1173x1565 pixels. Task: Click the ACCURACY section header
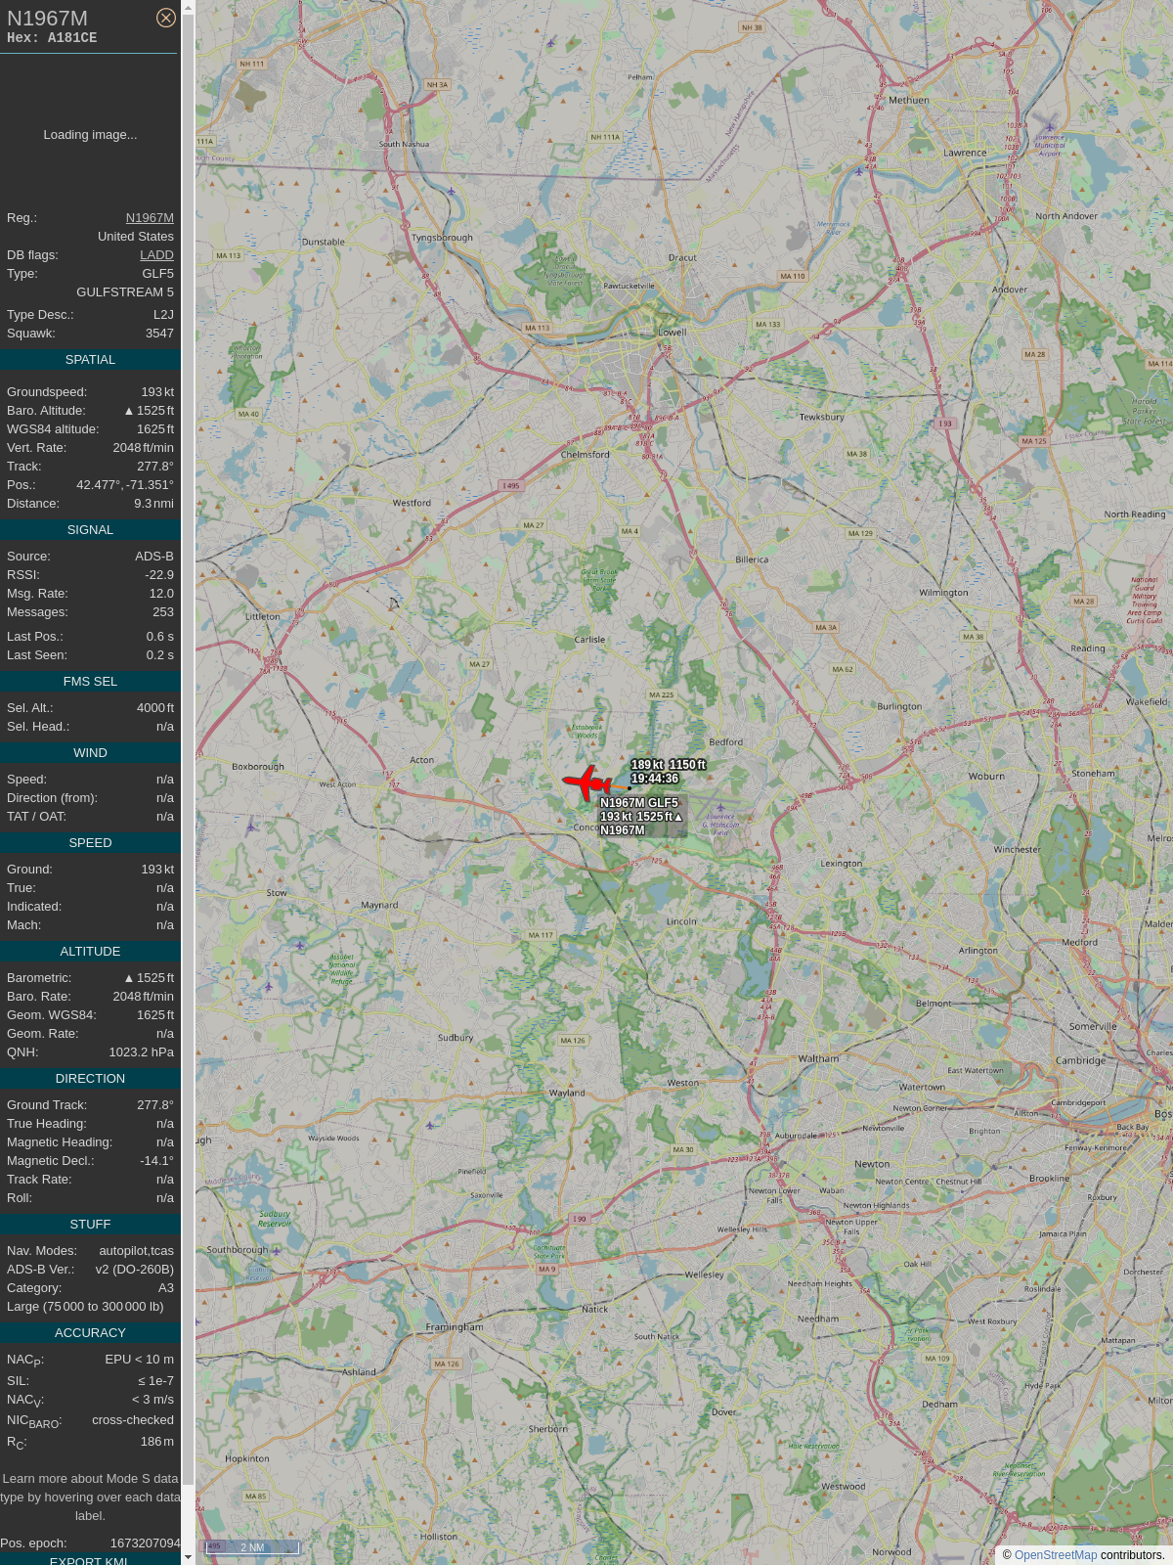[90, 1333]
